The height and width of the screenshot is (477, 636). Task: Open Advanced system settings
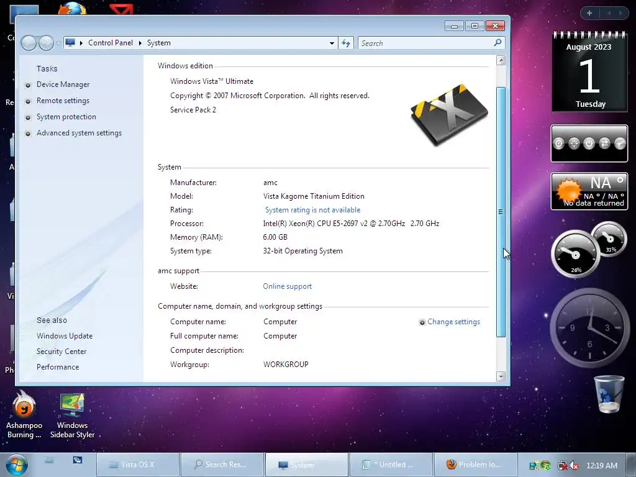click(79, 133)
